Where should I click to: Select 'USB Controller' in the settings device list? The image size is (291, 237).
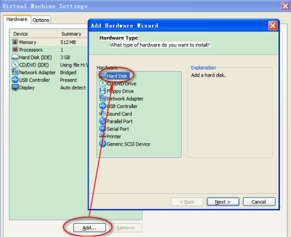pos(49,80)
